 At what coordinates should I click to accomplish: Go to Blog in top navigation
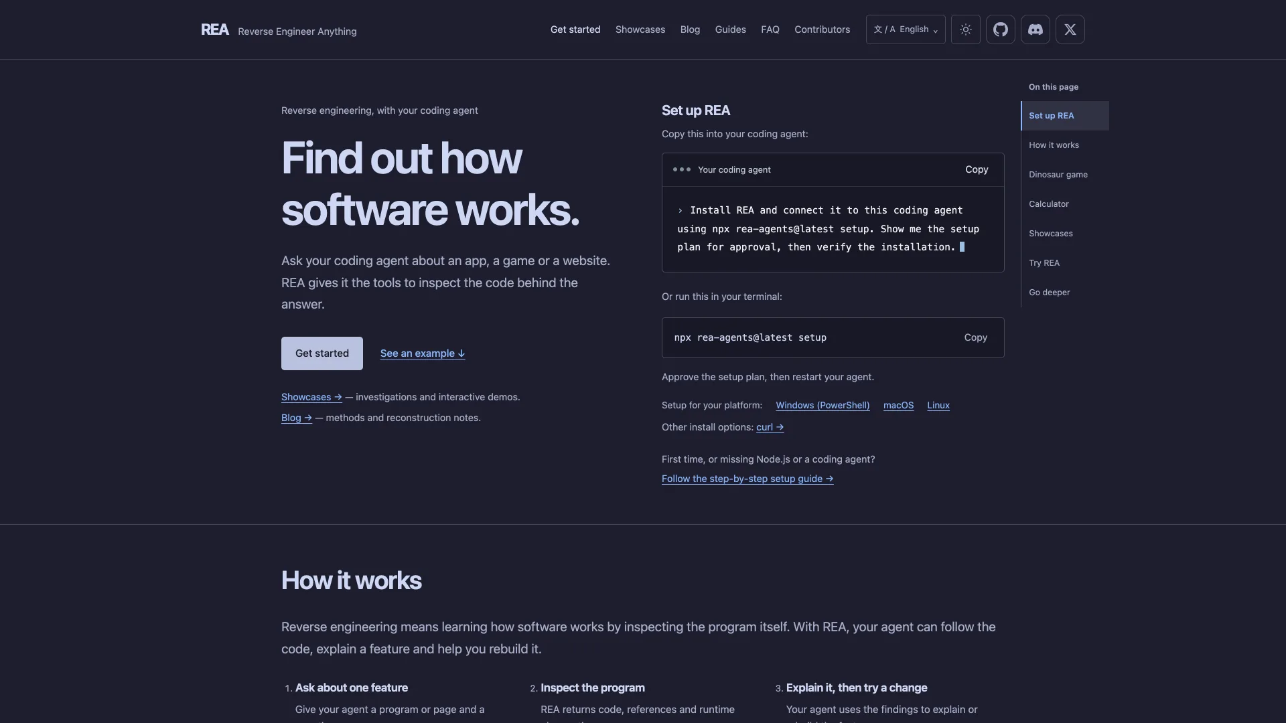(x=690, y=29)
